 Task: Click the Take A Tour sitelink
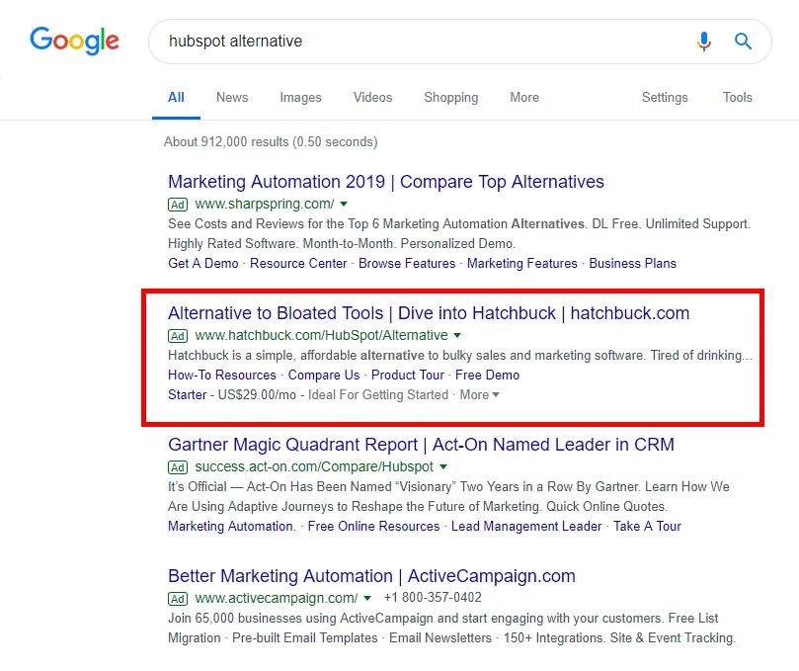[x=647, y=526]
